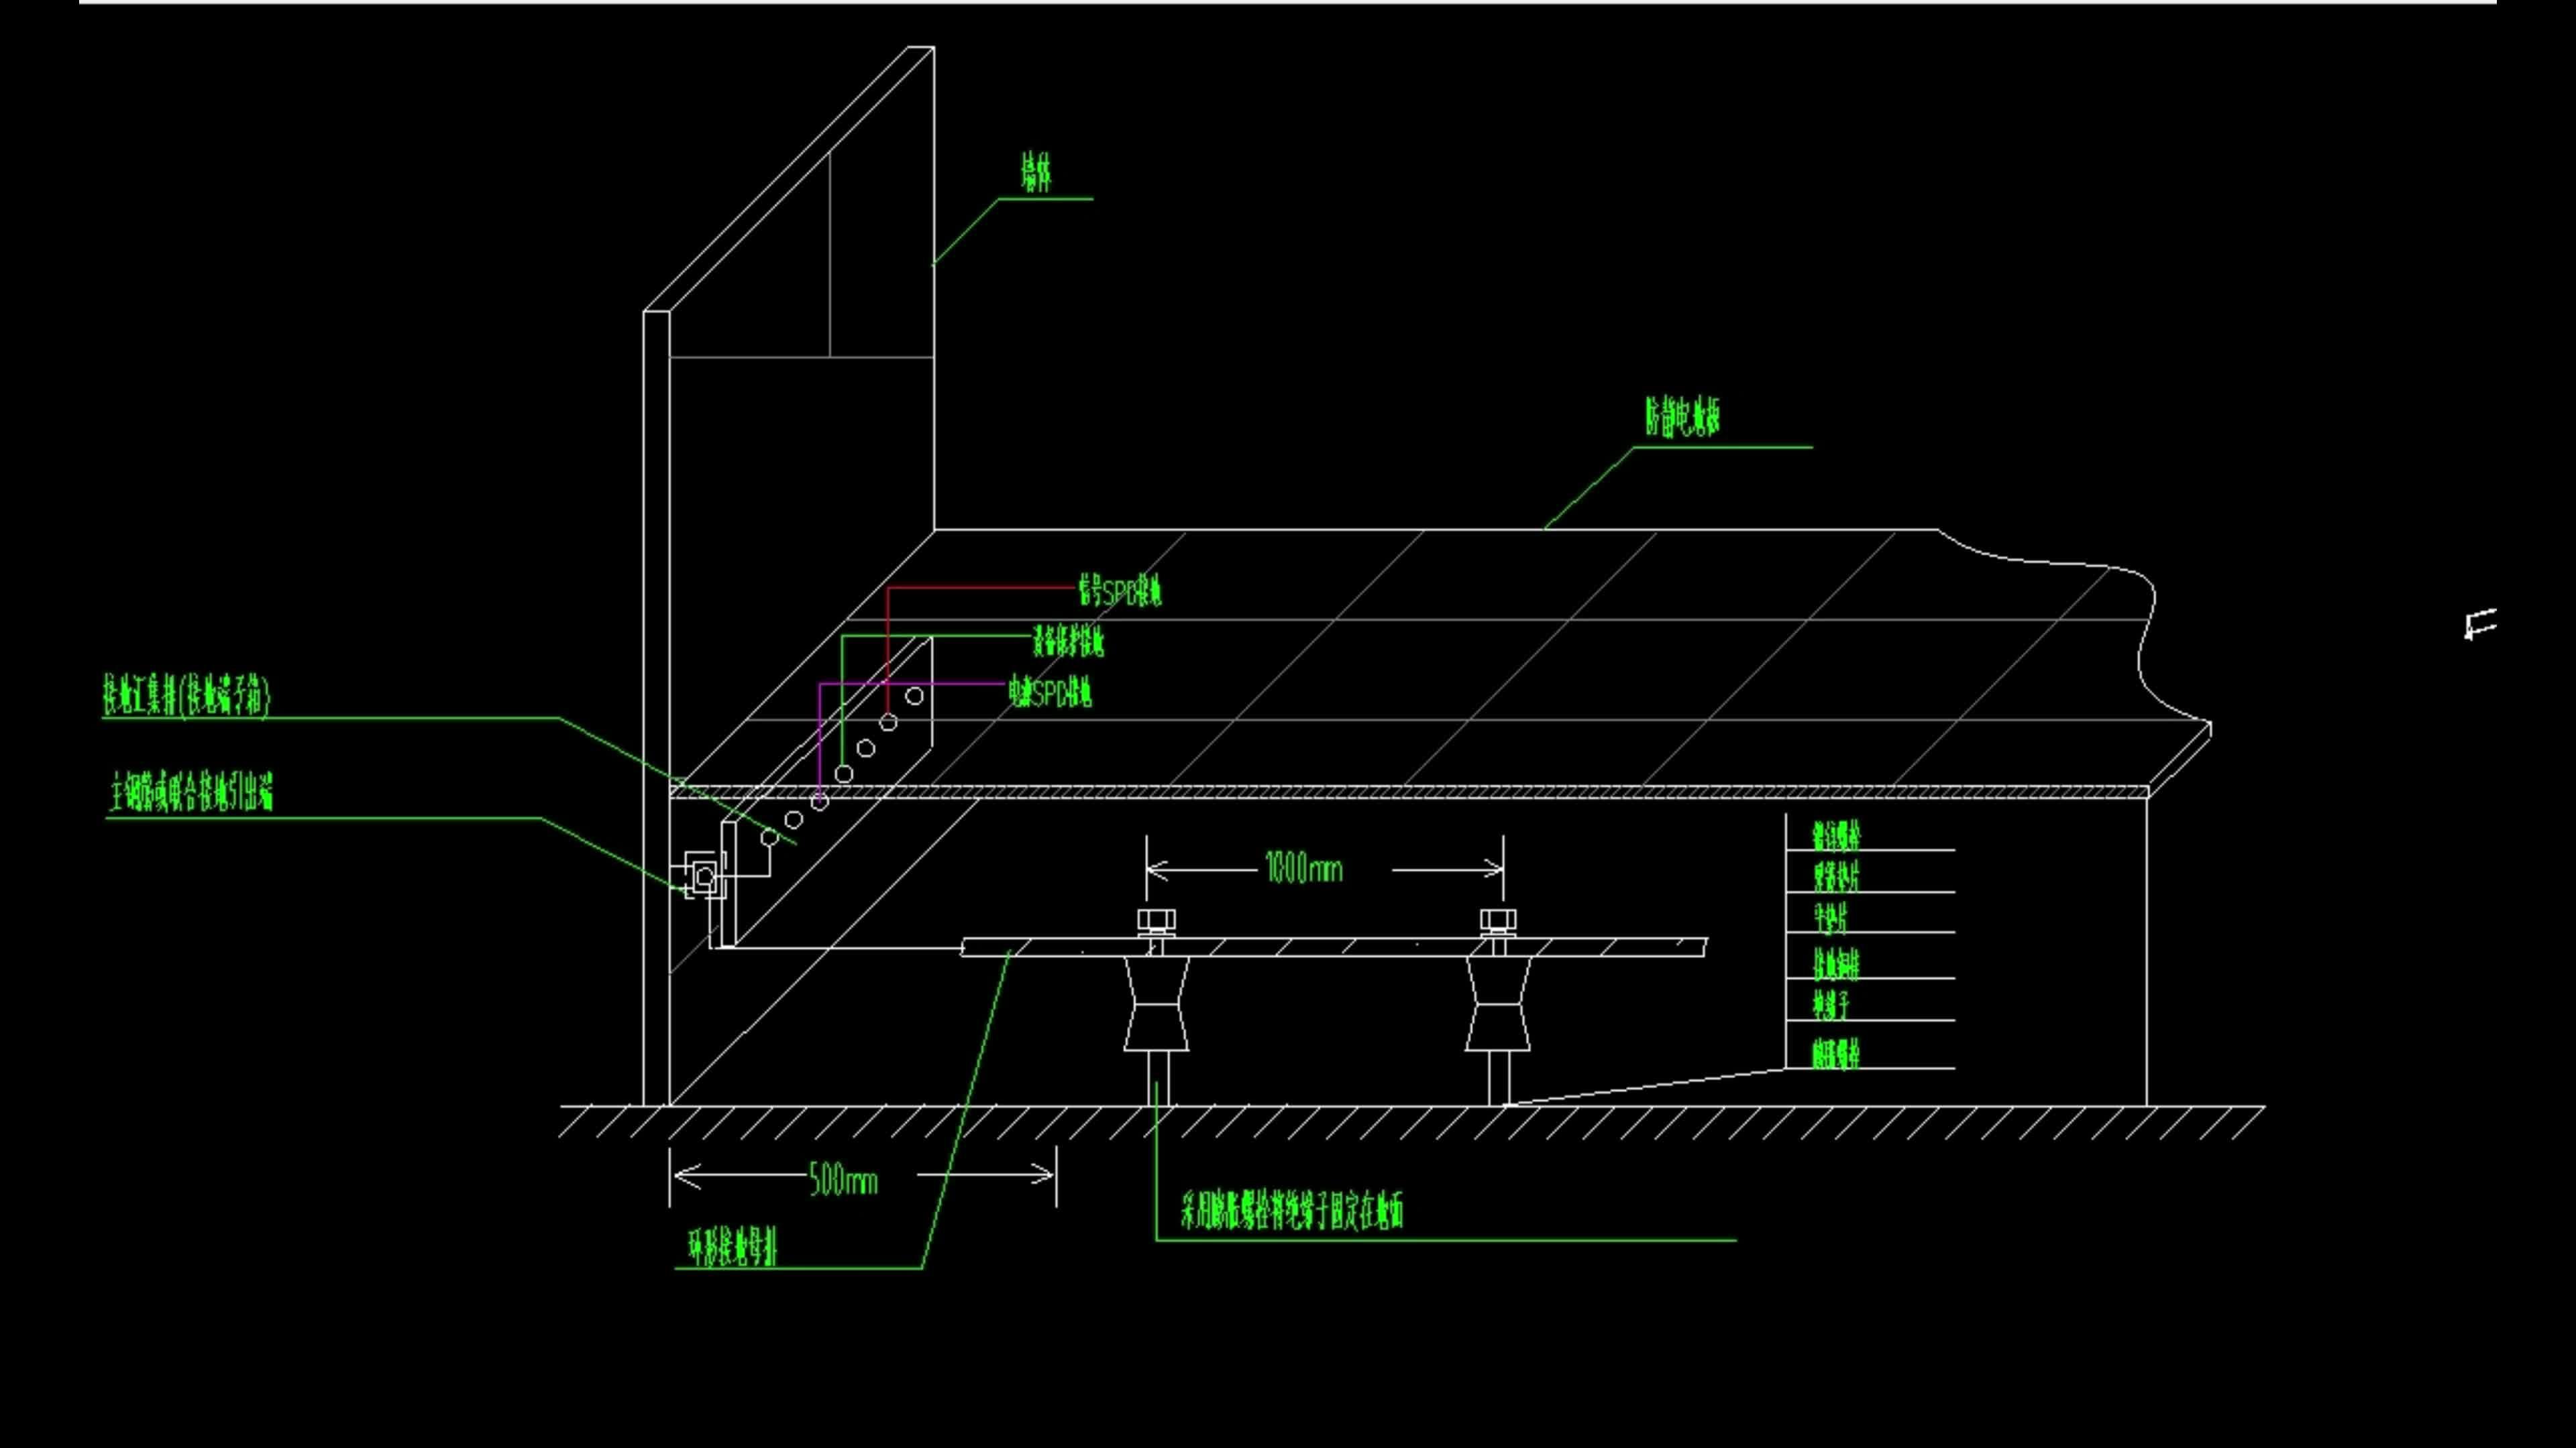Select the 接地铜排 legend entry
Screen dimensions: 2576x1448
pos(1836,963)
